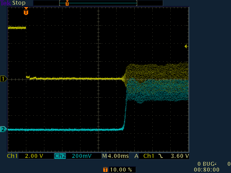
Task: Click the 00:80:00 time readout
Action: tap(206, 169)
